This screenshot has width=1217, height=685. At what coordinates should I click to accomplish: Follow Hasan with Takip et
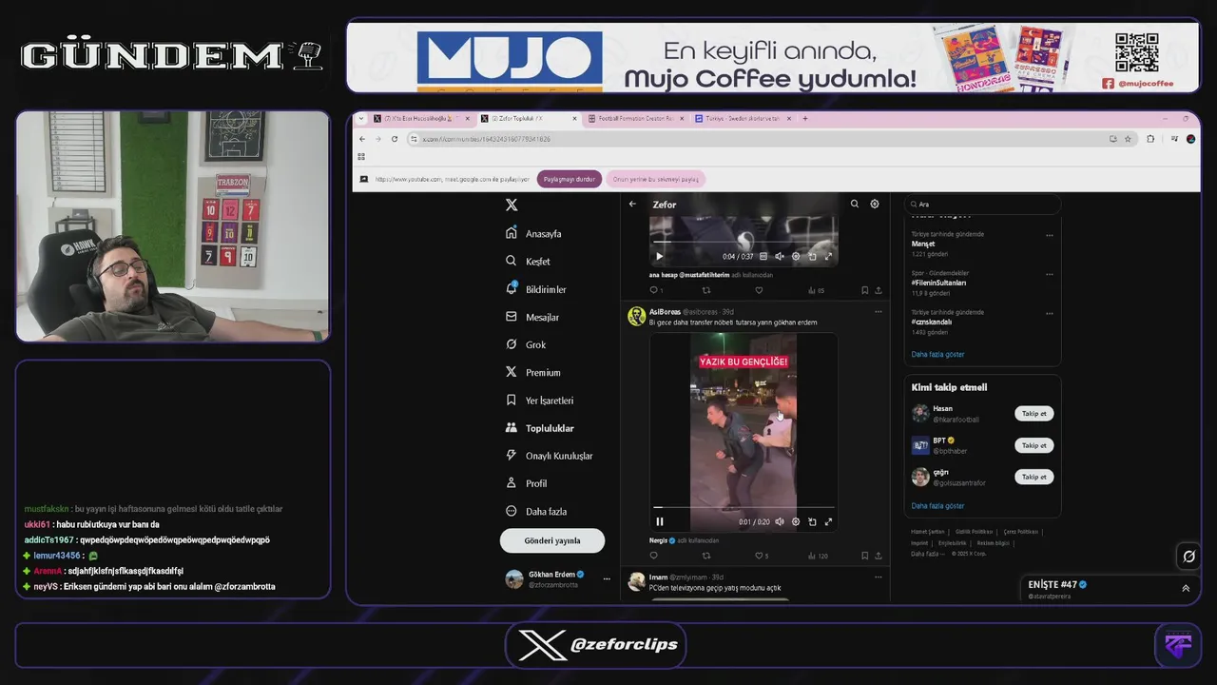(x=1033, y=414)
